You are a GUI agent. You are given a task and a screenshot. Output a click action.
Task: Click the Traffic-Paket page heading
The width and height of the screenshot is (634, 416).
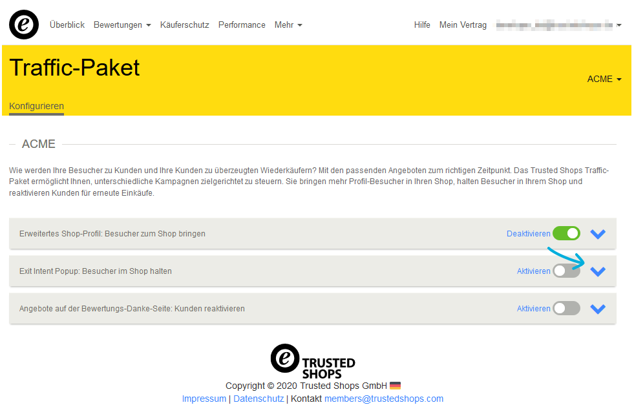[x=74, y=68]
